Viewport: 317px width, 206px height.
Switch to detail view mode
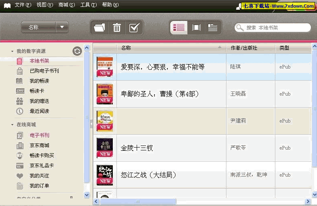[x=213, y=27]
